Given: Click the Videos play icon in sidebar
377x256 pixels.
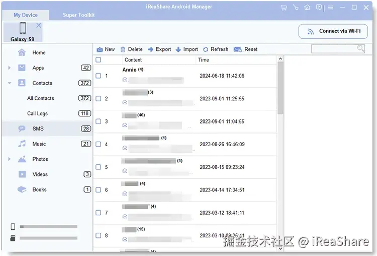Looking at the screenshot, I should (22, 174).
